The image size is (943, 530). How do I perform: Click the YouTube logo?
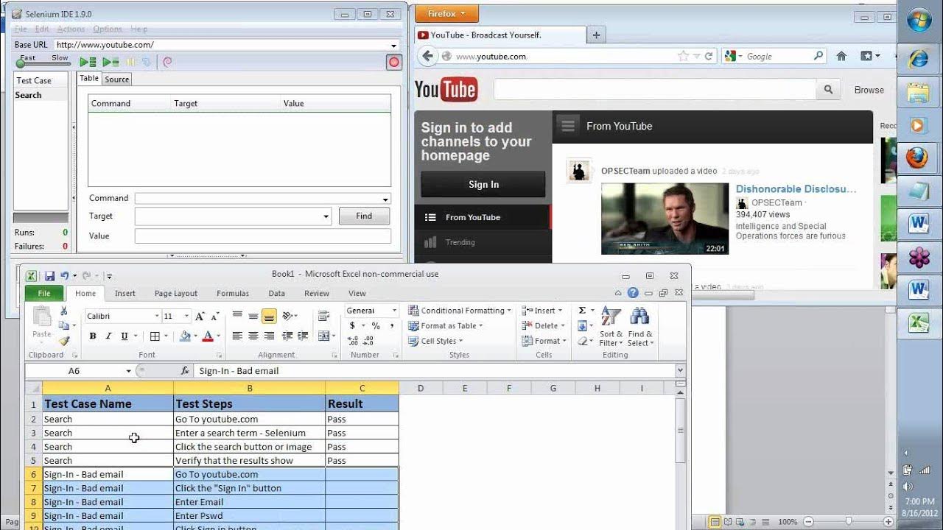(446, 90)
